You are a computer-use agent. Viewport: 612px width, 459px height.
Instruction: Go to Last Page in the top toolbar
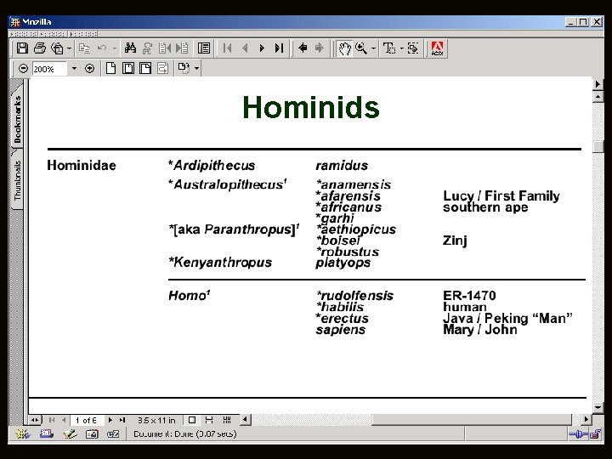[279, 48]
